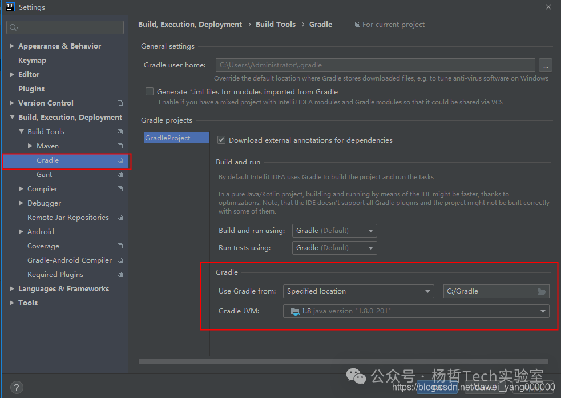
Task: Collapse the Build, Execution, Deployment section
Action: (x=13, y=117)
